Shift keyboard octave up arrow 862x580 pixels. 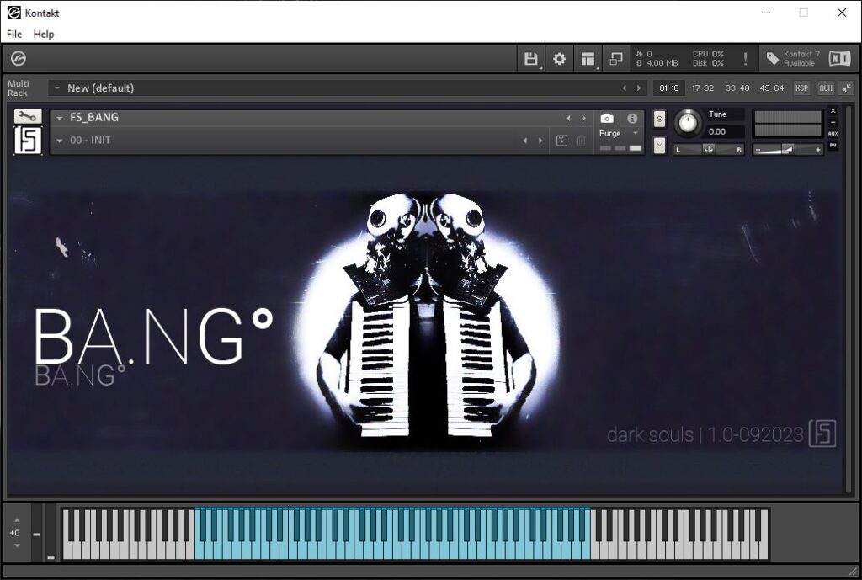(x=17, y=519)
